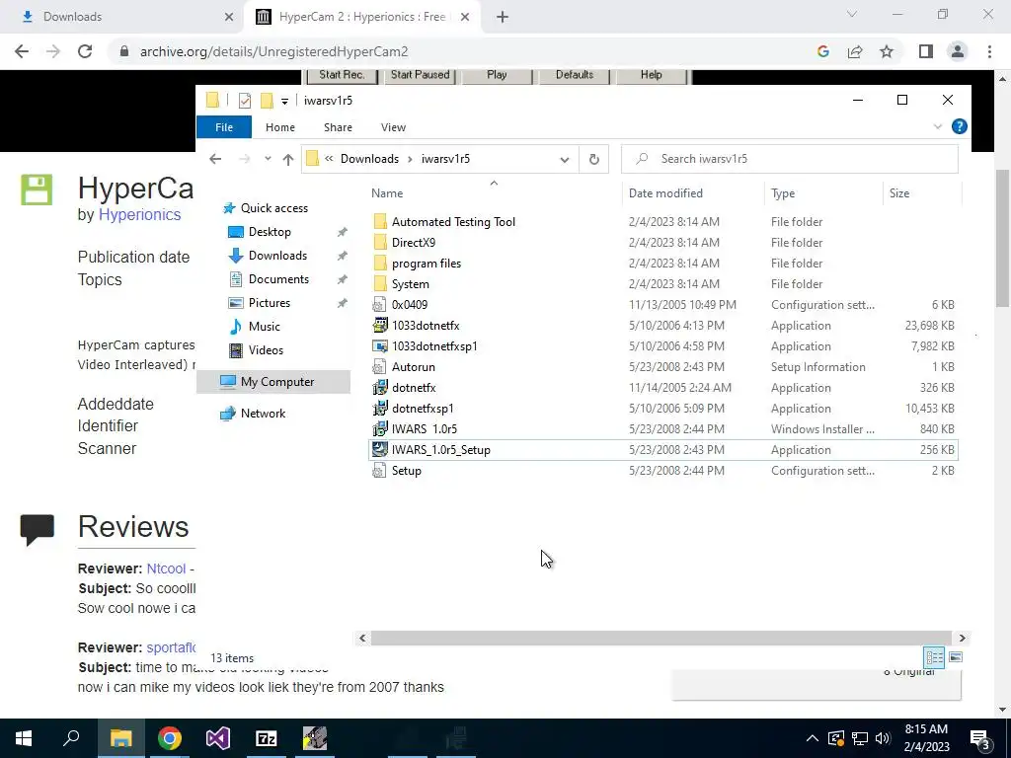The height and width of the screenshot is (758, 1011).
Task: Switch to the View ribbon tab
Action: 393,127
